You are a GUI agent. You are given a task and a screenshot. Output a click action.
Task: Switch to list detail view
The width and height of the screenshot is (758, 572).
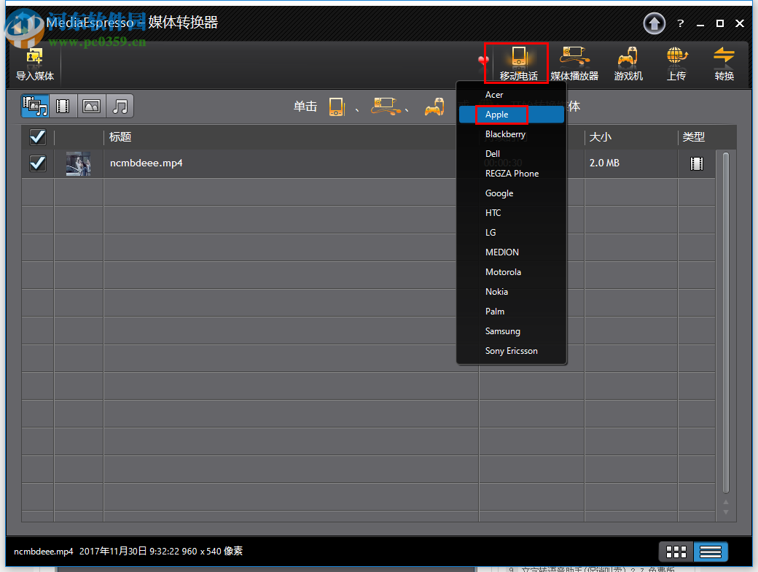pos(711,552)
